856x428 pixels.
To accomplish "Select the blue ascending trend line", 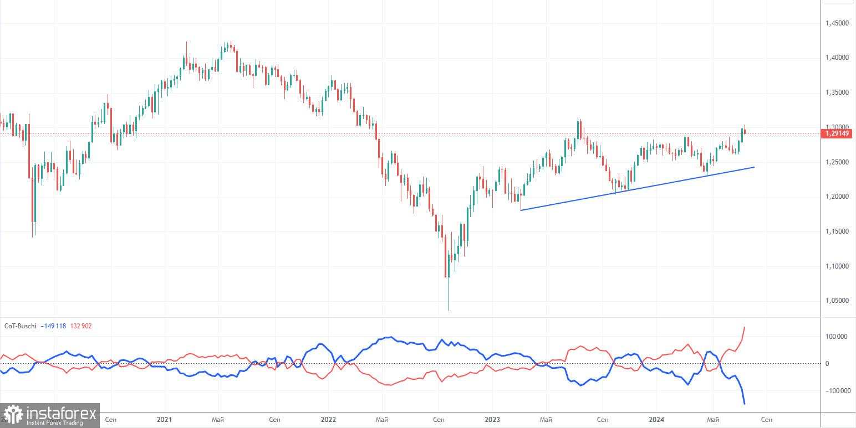I will tap(638, 188).
